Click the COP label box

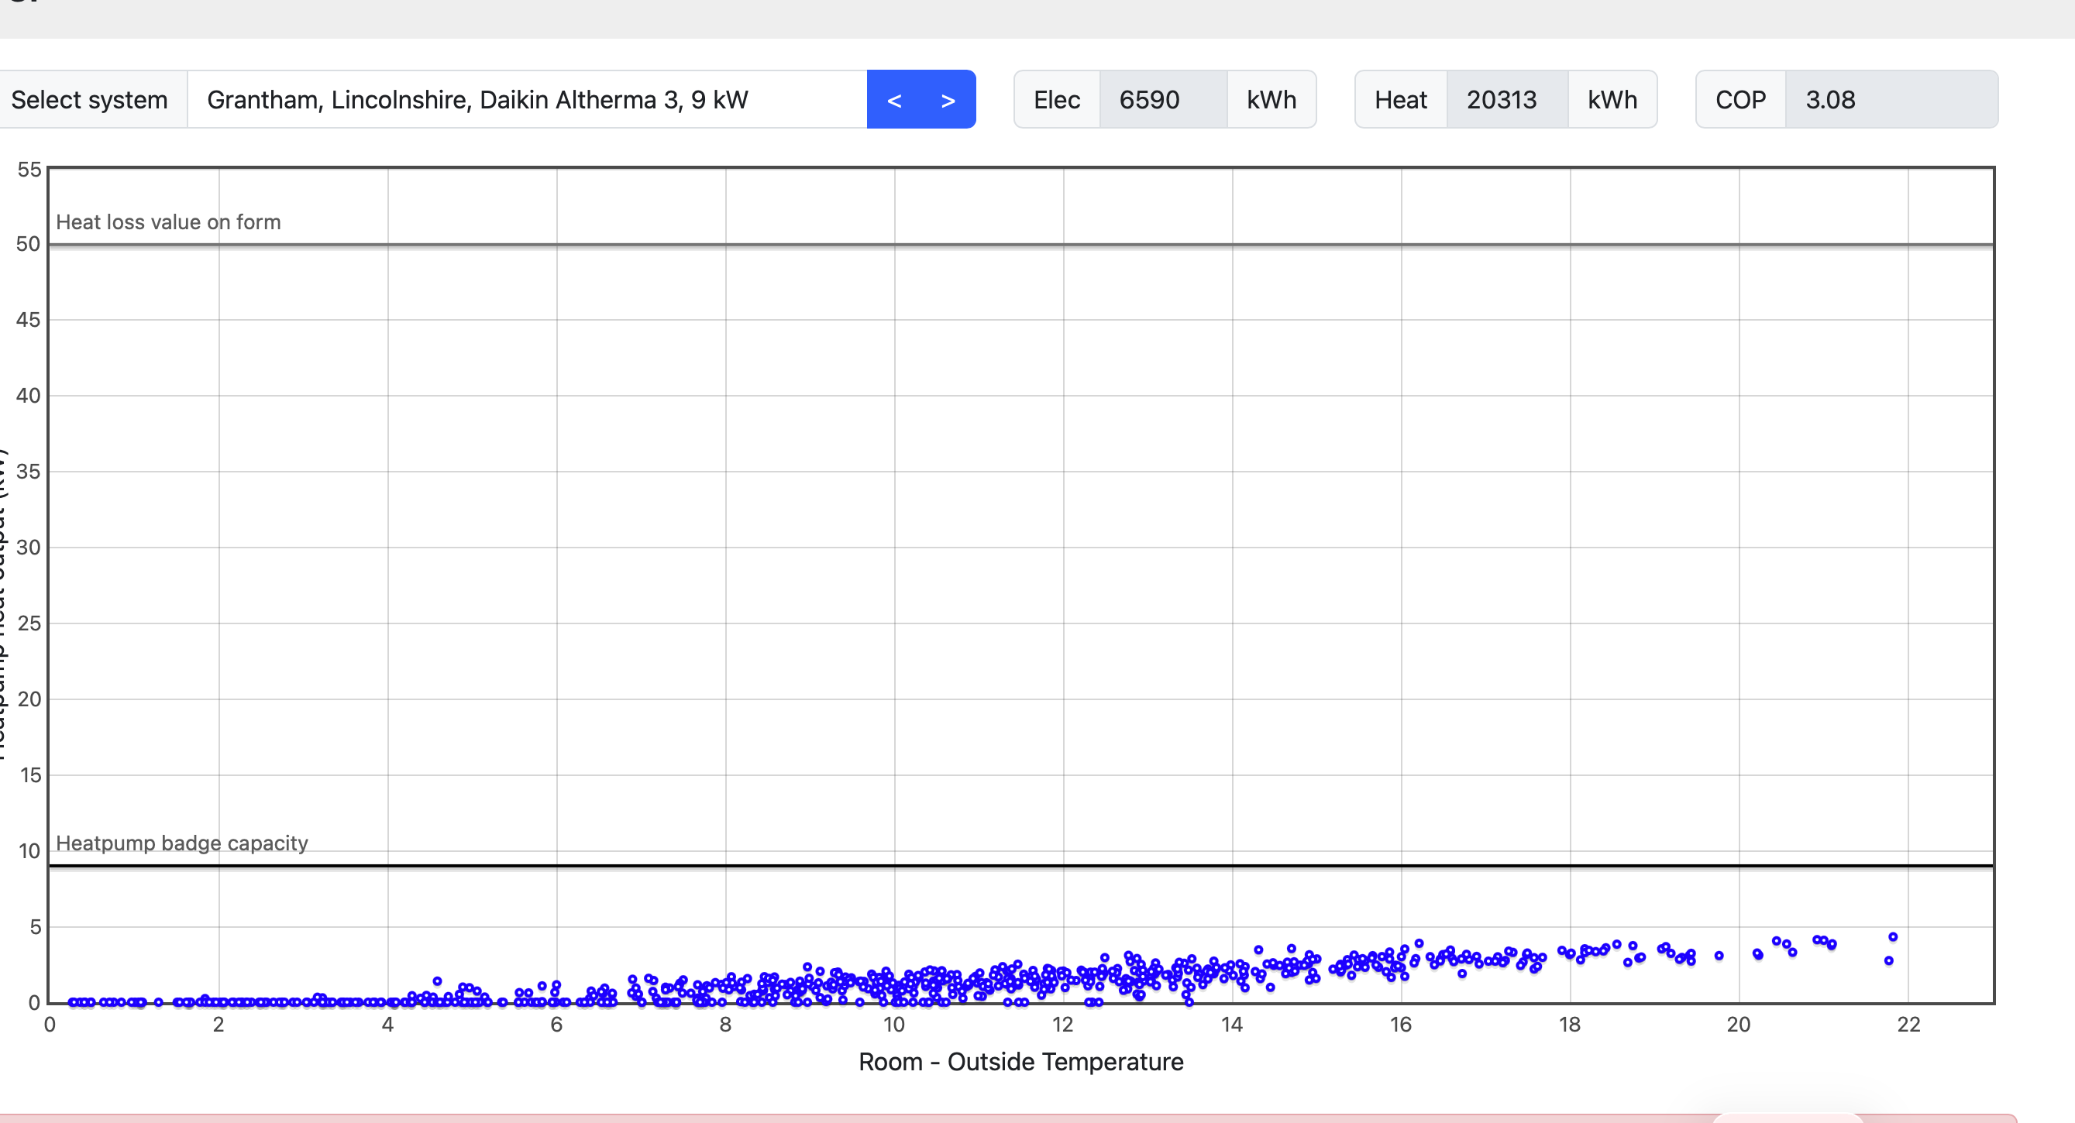click(x=1740, y=100)
